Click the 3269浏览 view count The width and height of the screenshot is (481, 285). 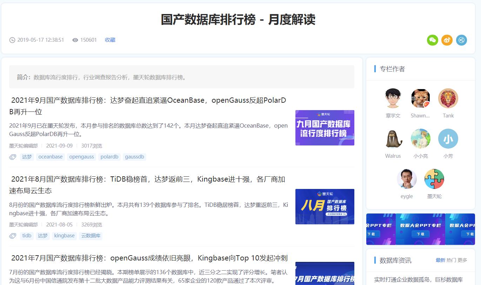(92, 225)
